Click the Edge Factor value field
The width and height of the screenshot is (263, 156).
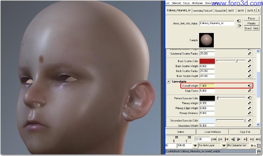(207, 91)
